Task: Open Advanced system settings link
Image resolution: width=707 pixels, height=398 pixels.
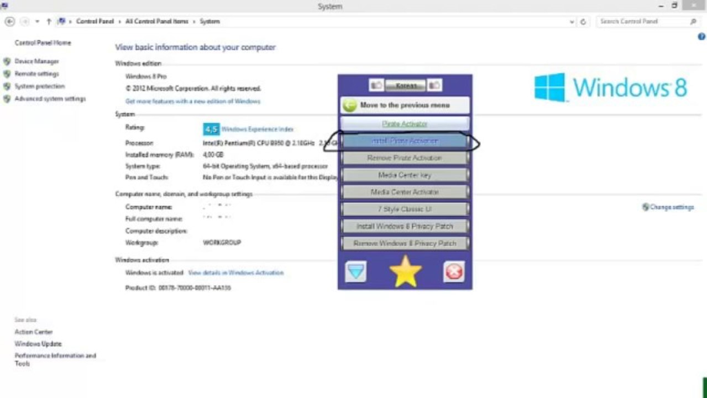Action: click(x=50, y=99)
